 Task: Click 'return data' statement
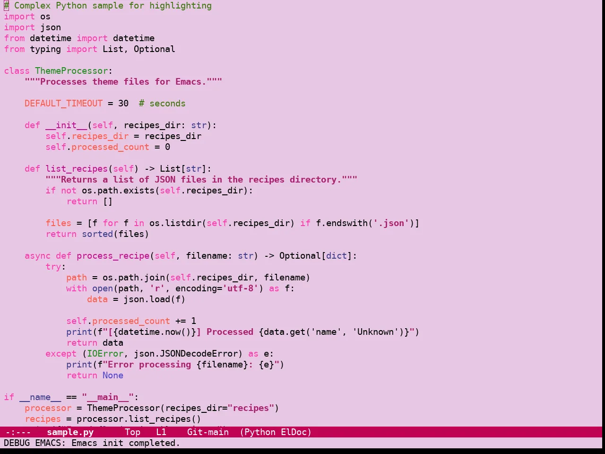pos(95,343)
